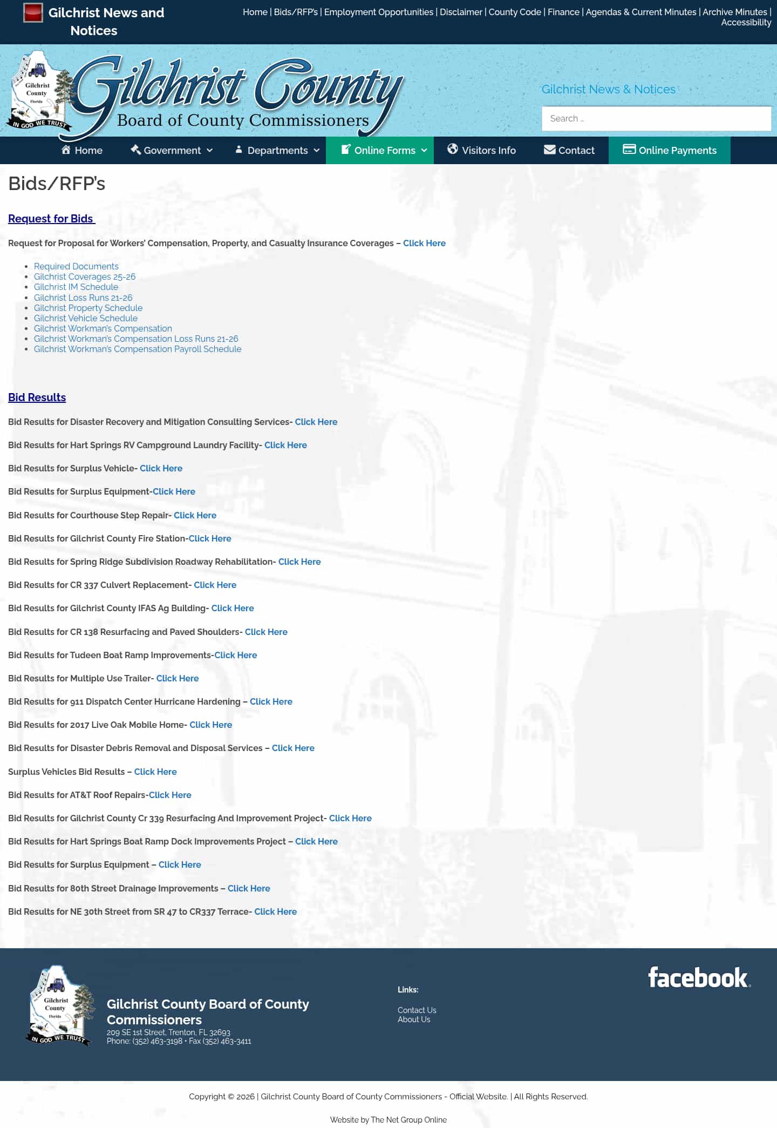Image resolution: width=777 pixels, height=1128 pixels.
Task: Open Click Here for insurance coverages proposal
Action: (424, 243)
